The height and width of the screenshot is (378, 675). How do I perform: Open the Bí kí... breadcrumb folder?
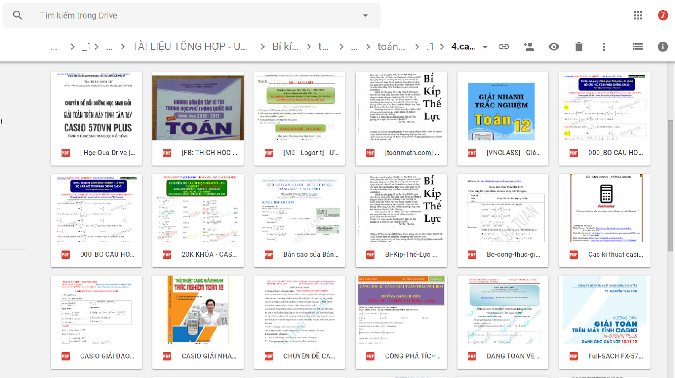click(x=285, y=47)
